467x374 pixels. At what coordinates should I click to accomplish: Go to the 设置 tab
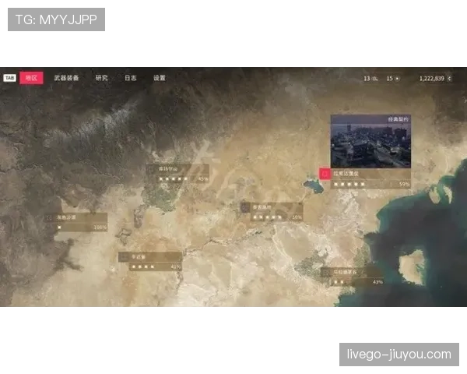pos(160,78)
